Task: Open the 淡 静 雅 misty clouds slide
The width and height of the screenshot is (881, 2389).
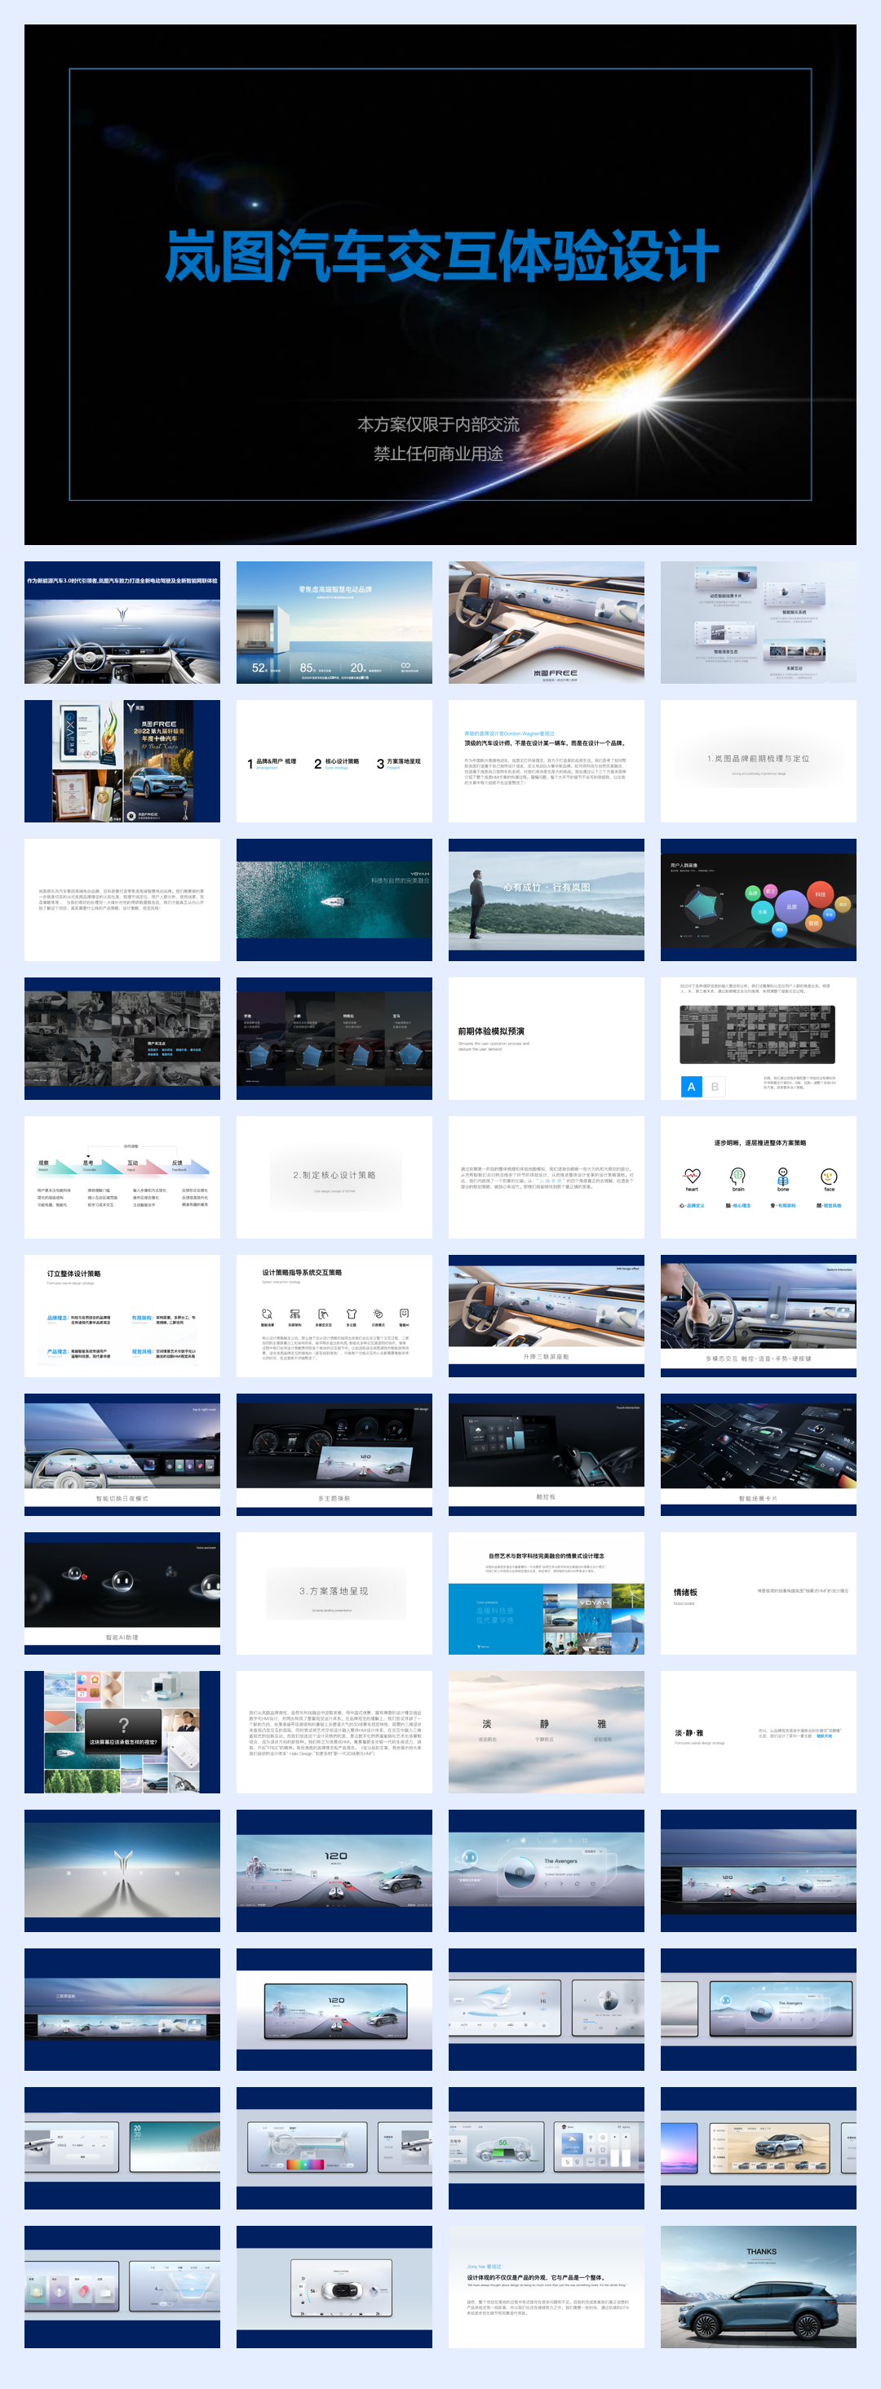Action: coord(545,1731)
